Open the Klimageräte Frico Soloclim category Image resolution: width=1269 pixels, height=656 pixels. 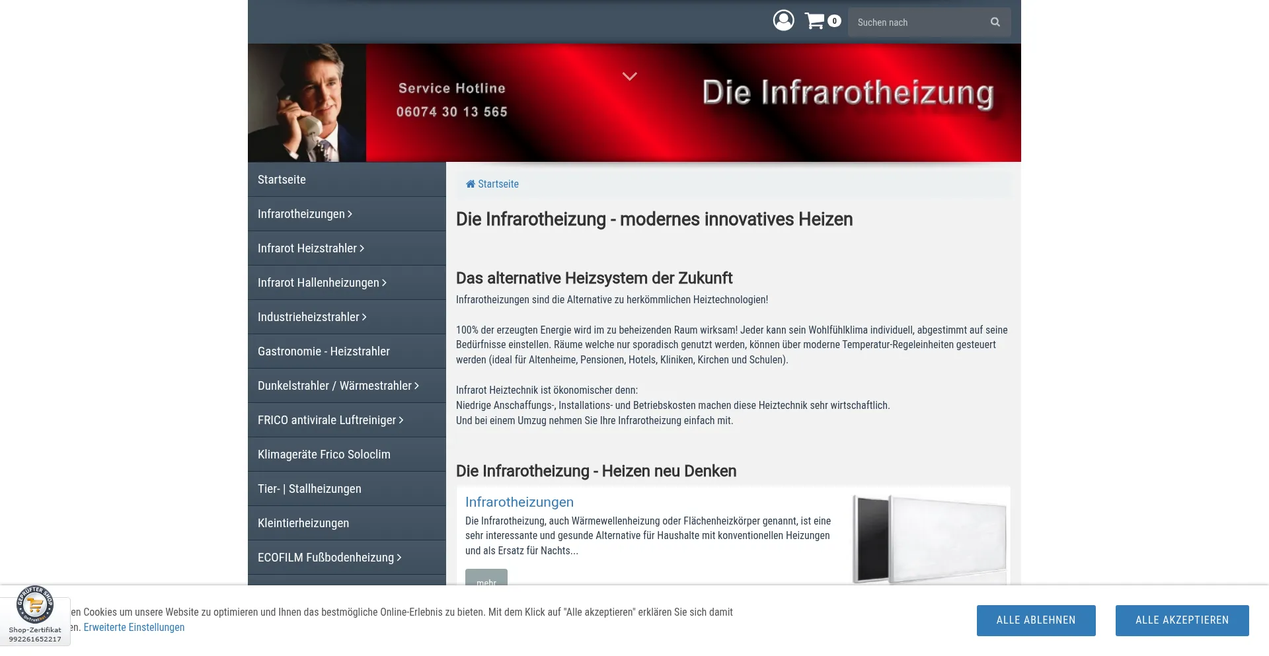click(324, 454)
